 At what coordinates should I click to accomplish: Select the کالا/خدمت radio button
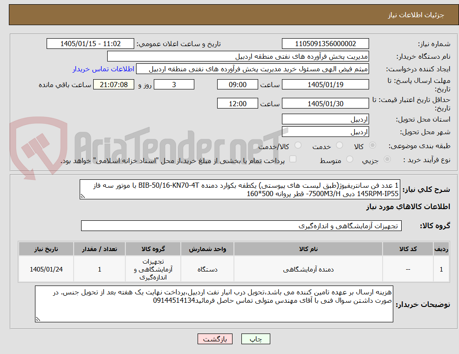coord(298,145)
